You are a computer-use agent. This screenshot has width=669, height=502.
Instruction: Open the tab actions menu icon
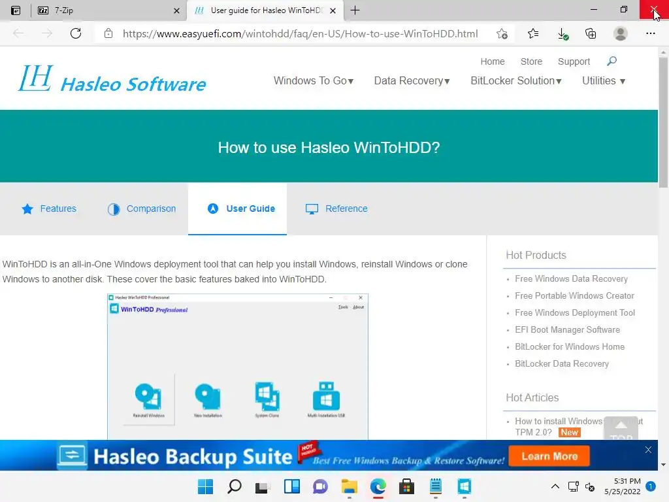pyautogui.click(x=16, y=10)
